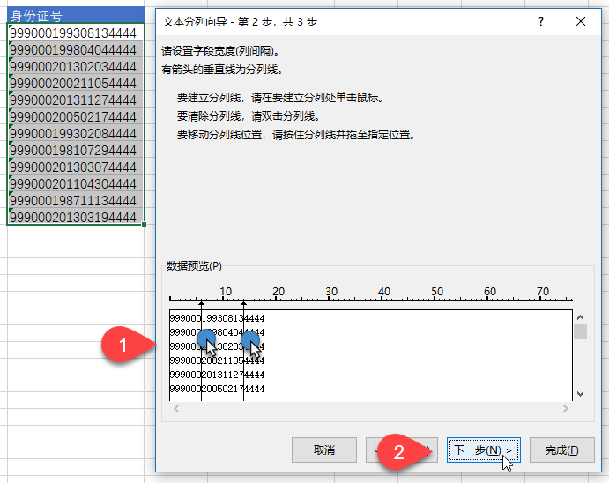
Task: Select the 身份证号 header cell
Action: click(74, 15)
